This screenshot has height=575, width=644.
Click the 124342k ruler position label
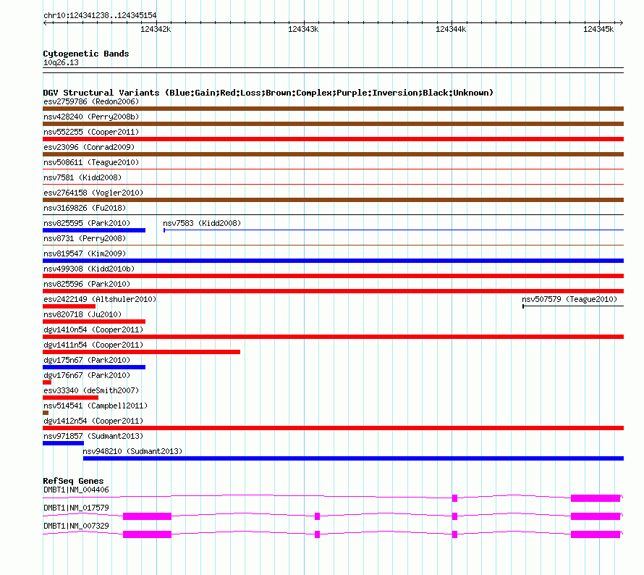coord(156,29)
